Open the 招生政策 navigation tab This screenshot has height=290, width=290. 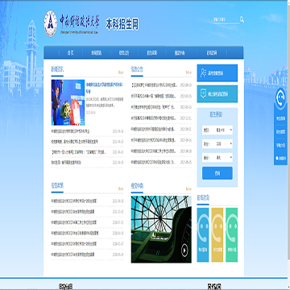[x=151, y=53]
